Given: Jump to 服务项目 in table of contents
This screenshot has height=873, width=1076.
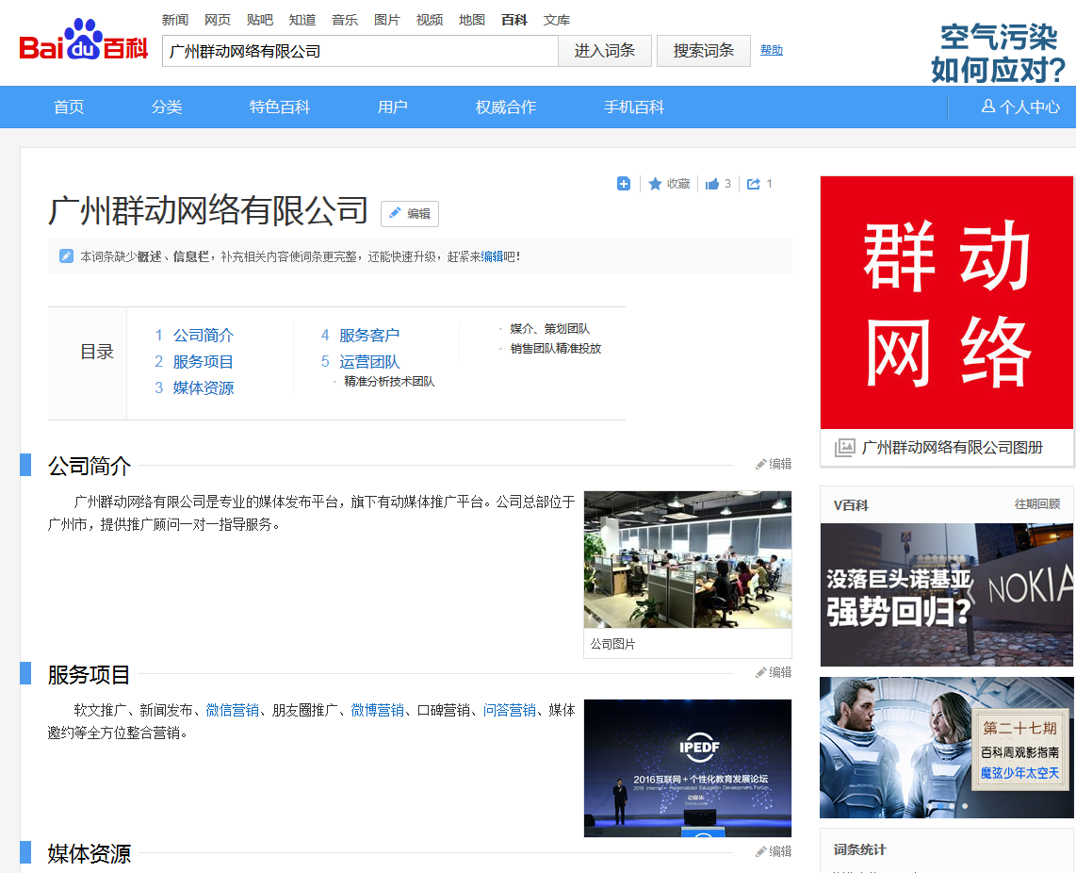Looking at the screenshot, I should [x=204, y=362].
